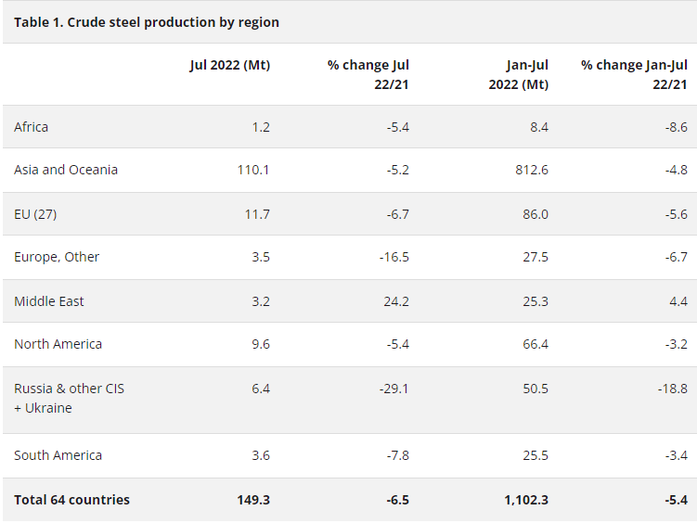
Task: Click the 'Russia & other CIS + Ukraine' label
Action: [69, 399]
